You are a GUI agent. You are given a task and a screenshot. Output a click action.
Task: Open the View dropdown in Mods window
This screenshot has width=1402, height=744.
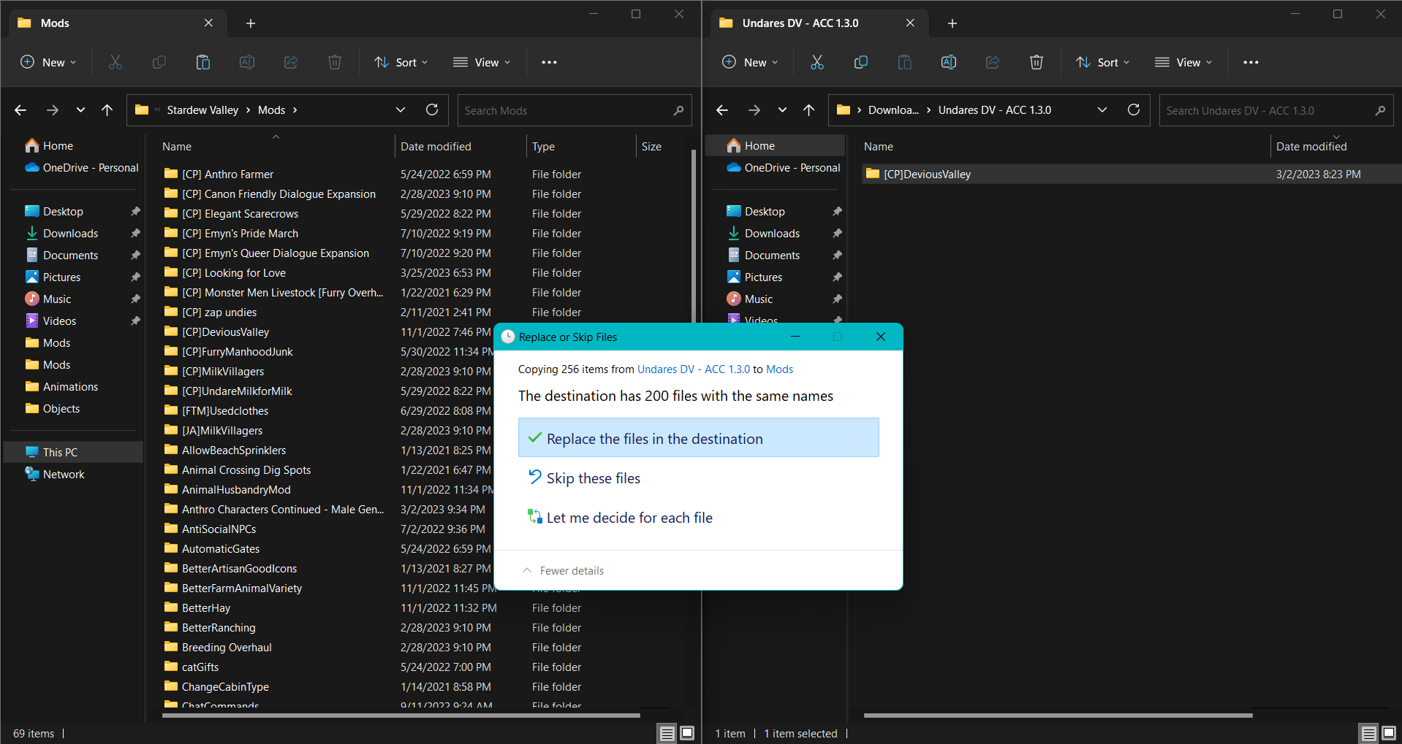(482, 63)
